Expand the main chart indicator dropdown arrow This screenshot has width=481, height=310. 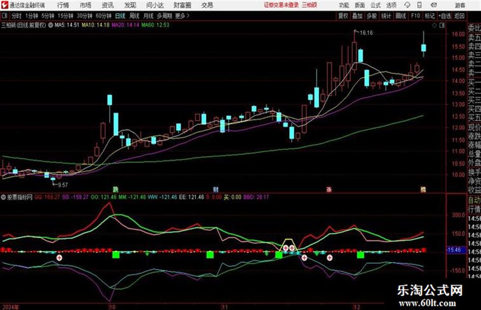(x=50, y=25)
